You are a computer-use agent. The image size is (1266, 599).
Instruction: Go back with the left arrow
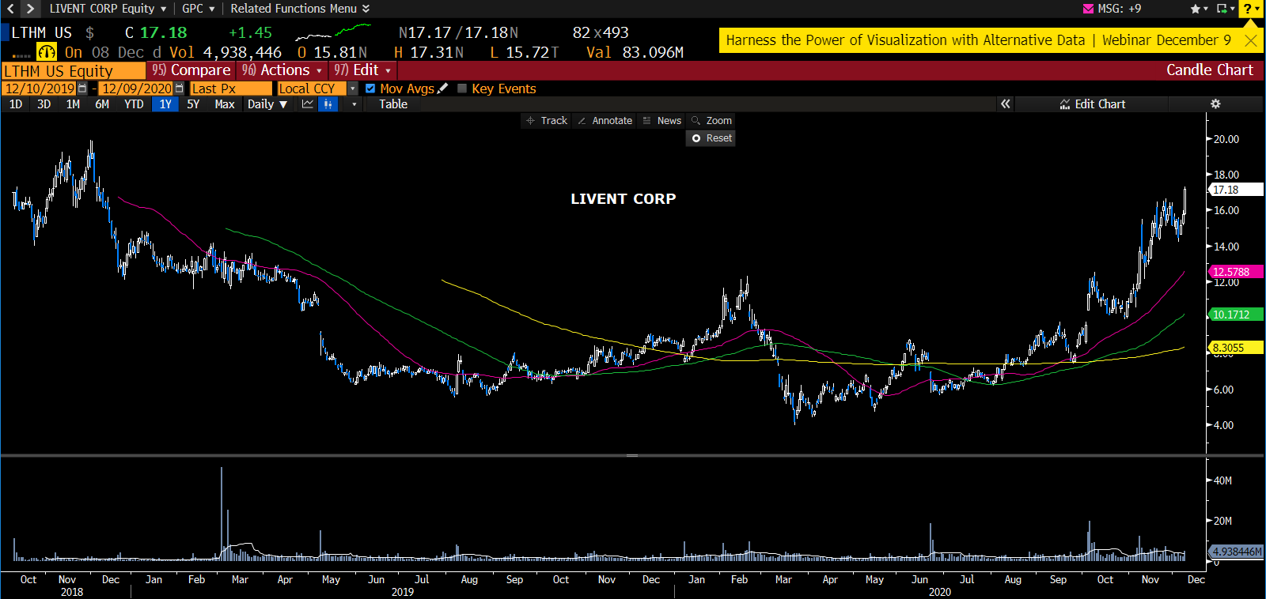(10, 9)
